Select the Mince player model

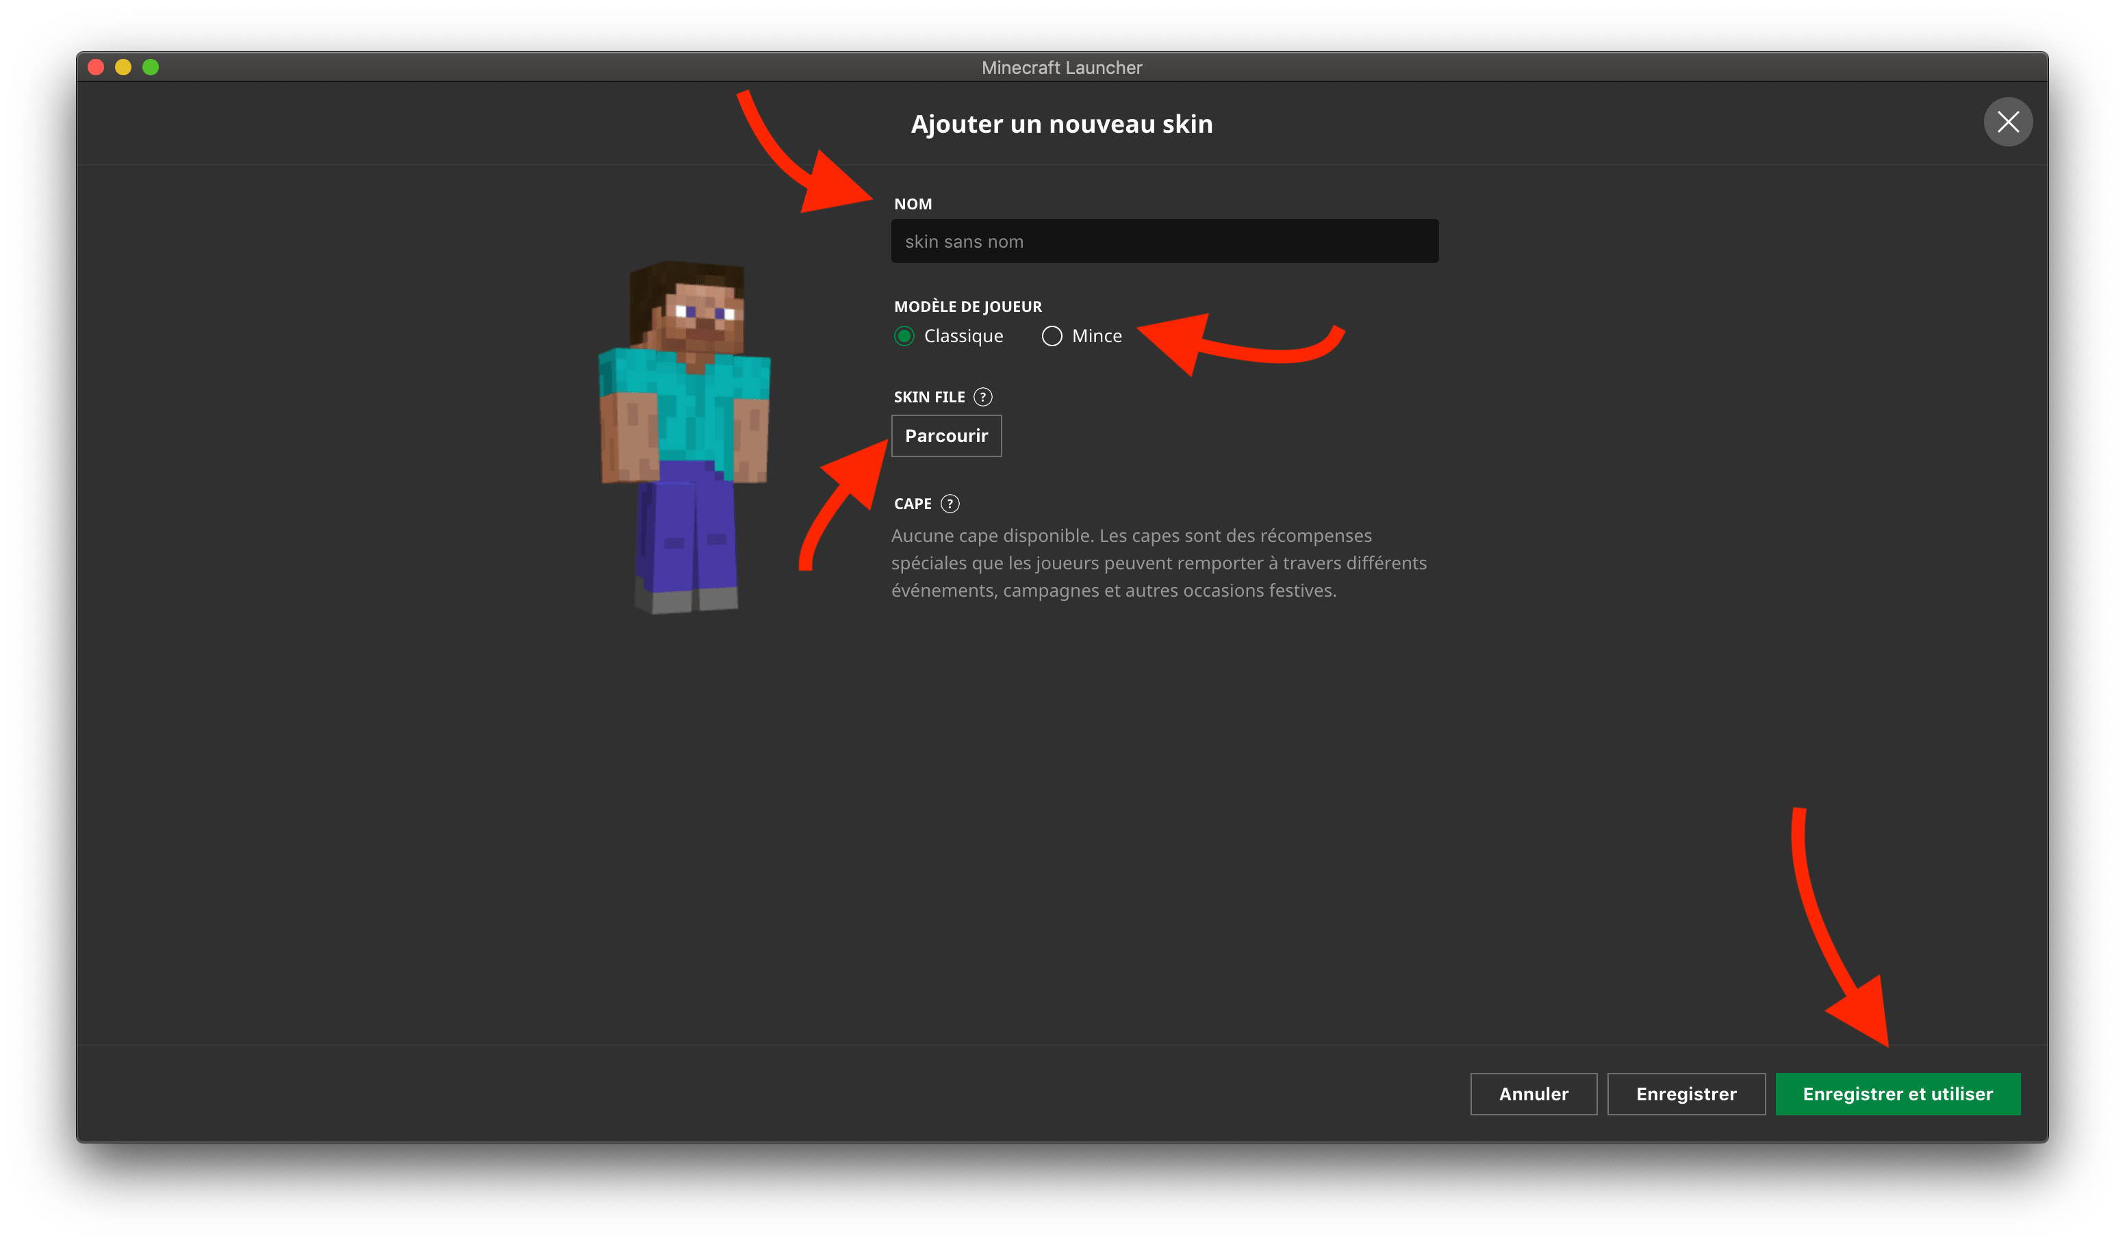click(1052, 336)
